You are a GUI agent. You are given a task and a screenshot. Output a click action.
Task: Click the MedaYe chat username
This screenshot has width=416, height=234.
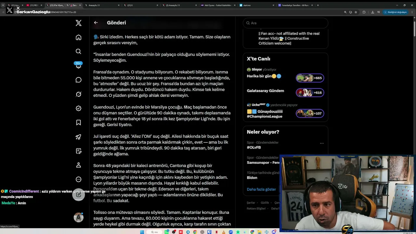click(x=8, y=203)
